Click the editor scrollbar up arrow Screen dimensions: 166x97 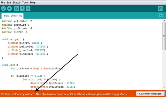(164, 21)
